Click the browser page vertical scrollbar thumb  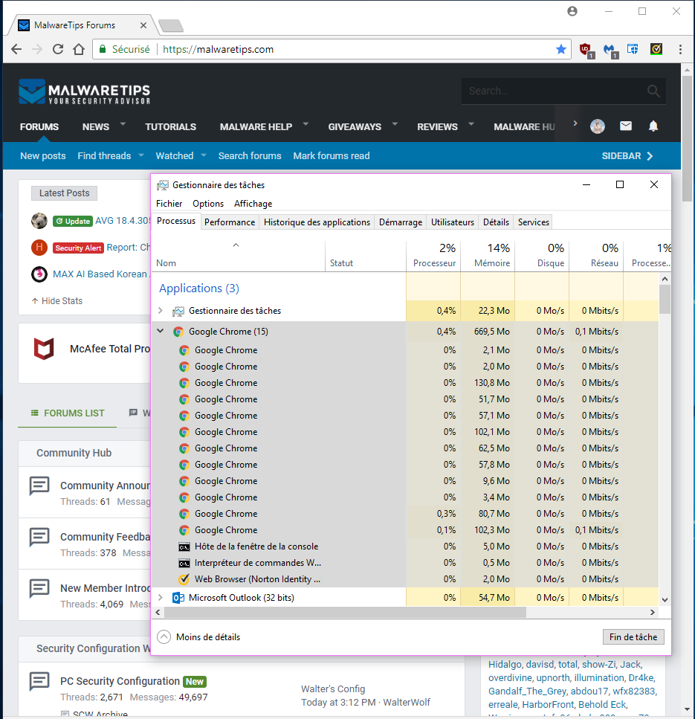click(x=687, y=138)
